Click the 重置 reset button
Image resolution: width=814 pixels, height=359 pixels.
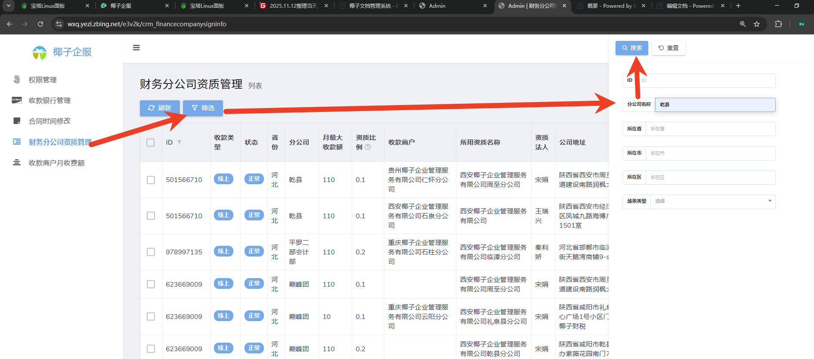669,48
